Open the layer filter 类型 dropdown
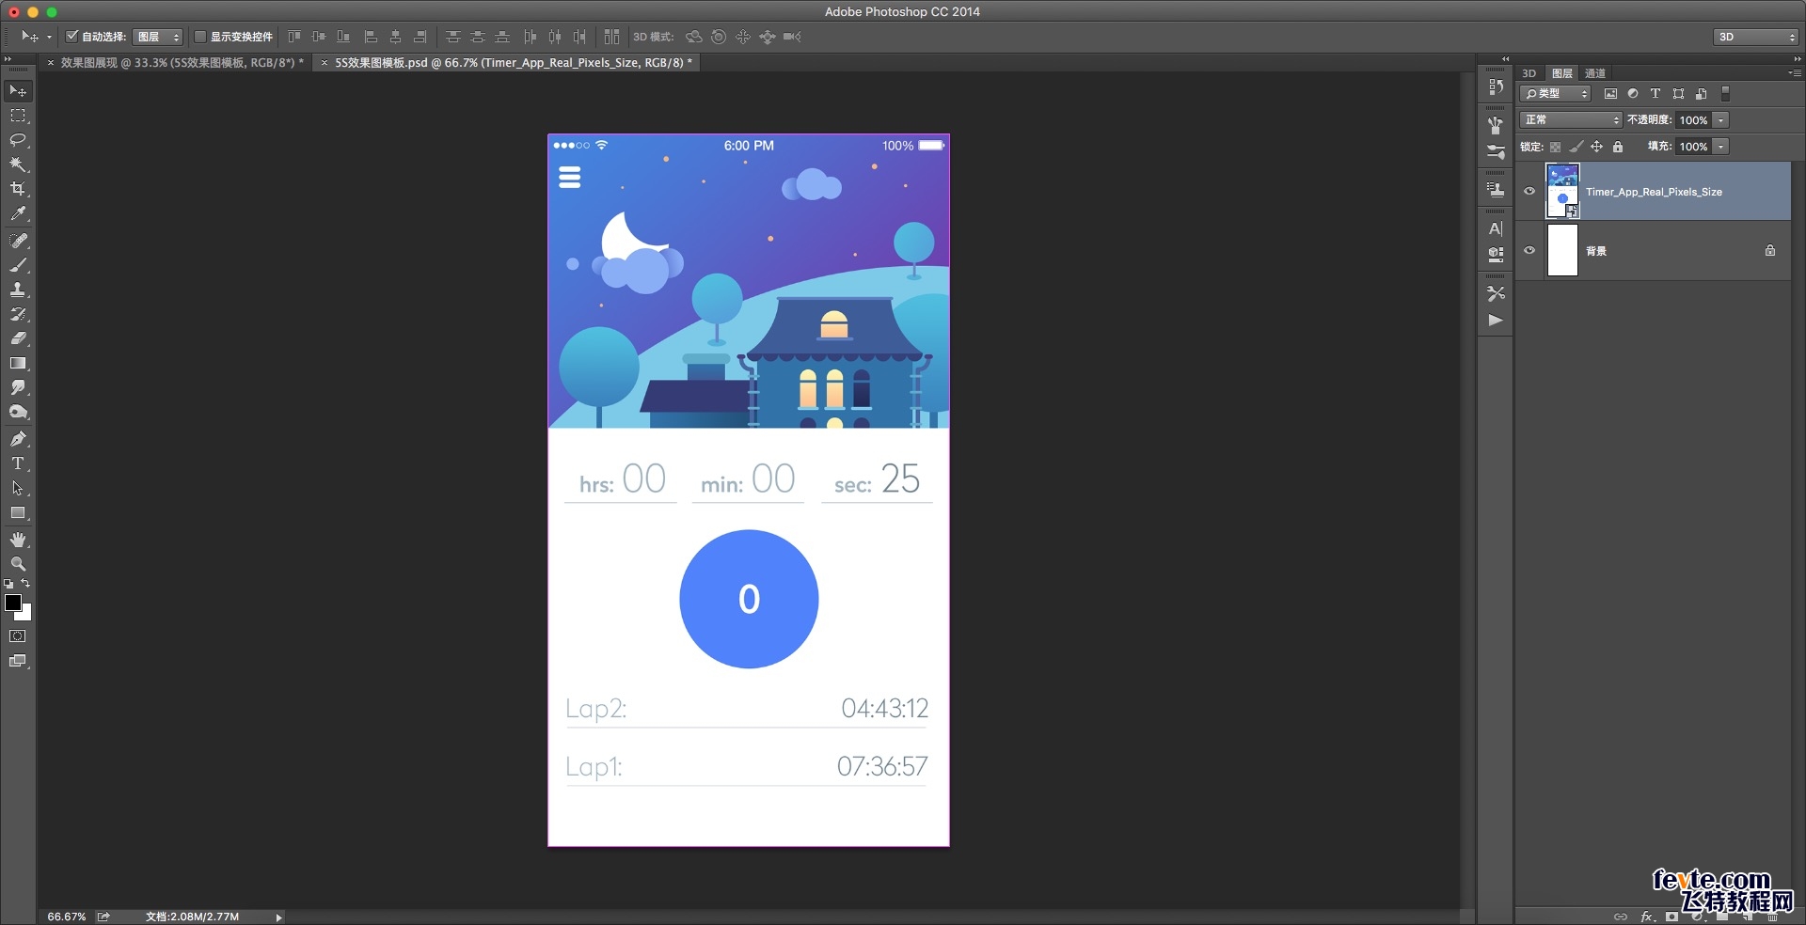The width and height of the screenshot is (1806, 925). pyautogui.click(x=1555, y=94)
